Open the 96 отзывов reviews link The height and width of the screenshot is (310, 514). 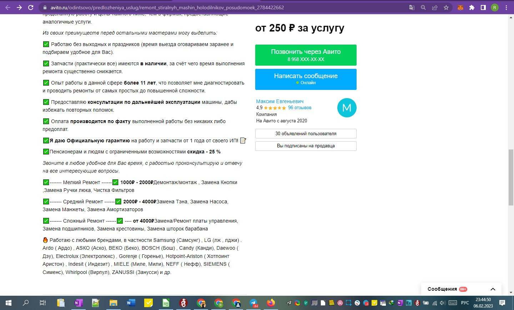click(x=300, y=108)
